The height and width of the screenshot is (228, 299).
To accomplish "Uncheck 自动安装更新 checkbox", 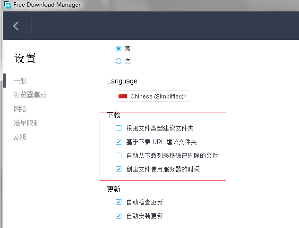I will point(119,216).
